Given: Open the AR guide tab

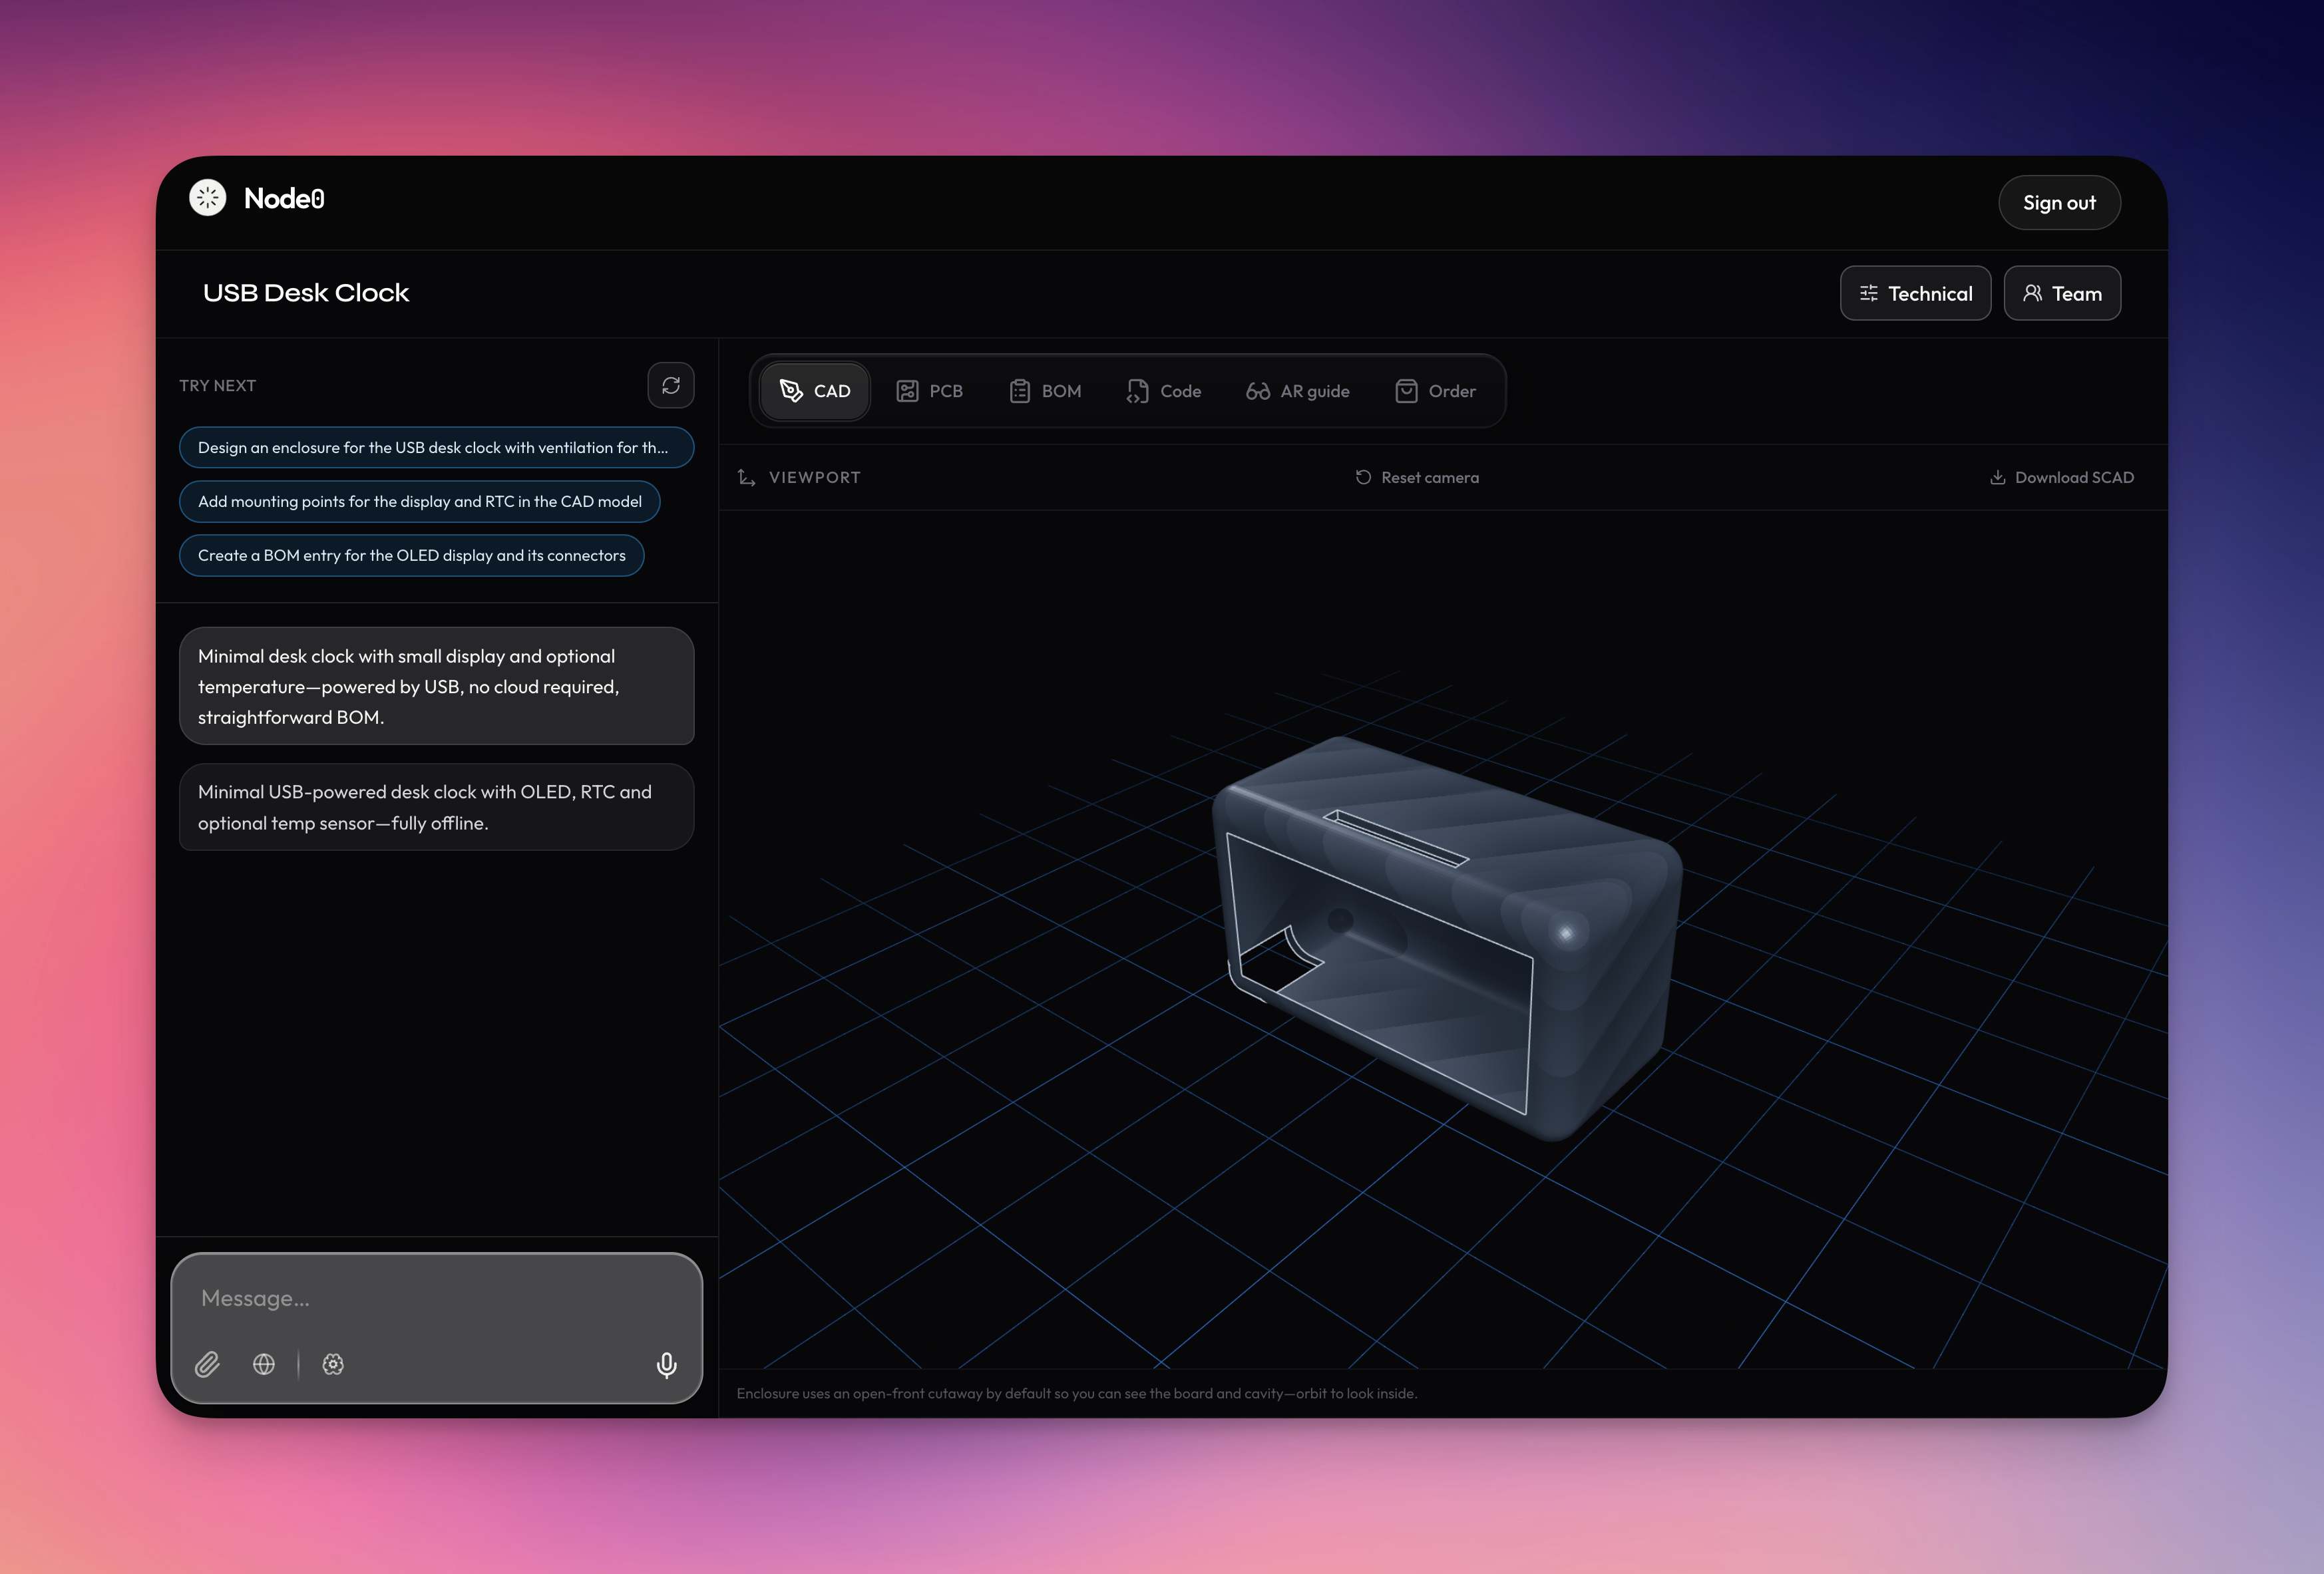Looking at the screenshot, I should [x=1298, y=391].
